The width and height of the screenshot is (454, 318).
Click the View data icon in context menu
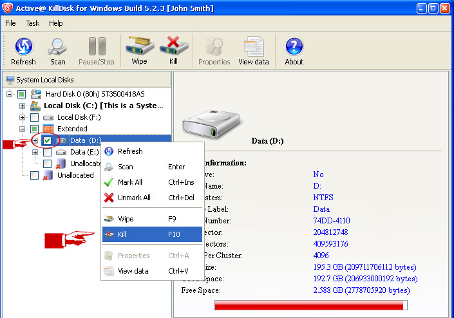(x=109, y=271)
